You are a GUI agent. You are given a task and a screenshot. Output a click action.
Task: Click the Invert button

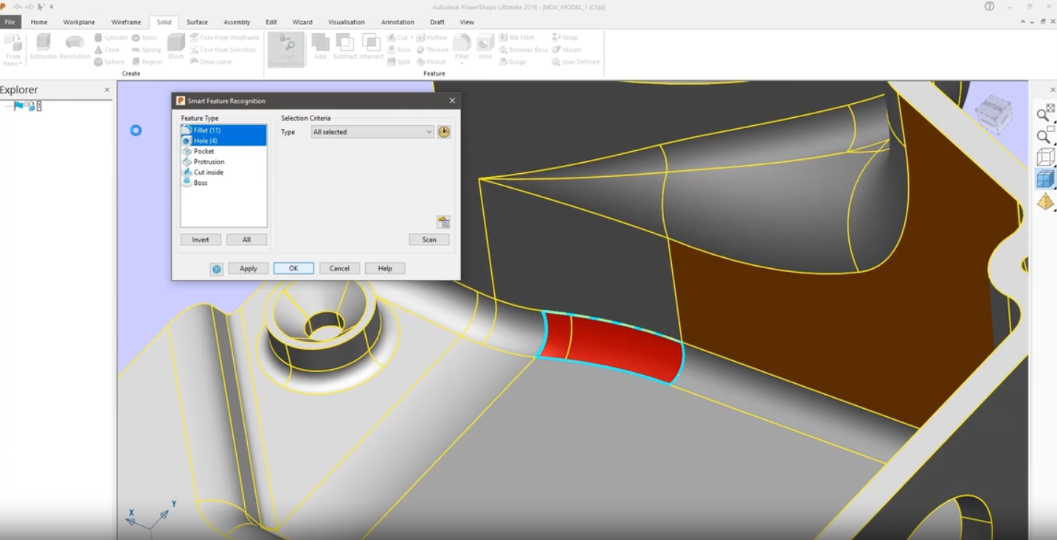click(x=201, y=239)
